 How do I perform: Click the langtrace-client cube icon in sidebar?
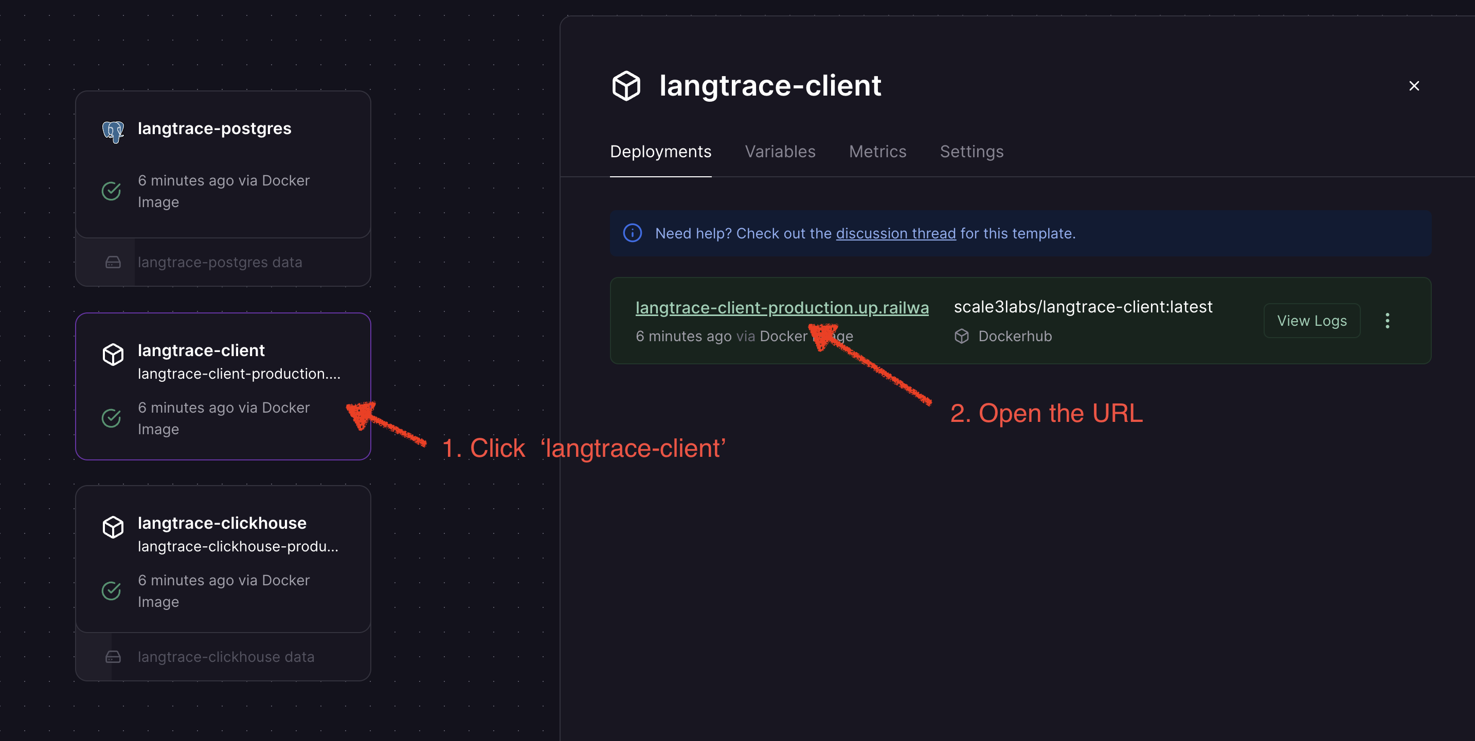(x=113, y=354)
